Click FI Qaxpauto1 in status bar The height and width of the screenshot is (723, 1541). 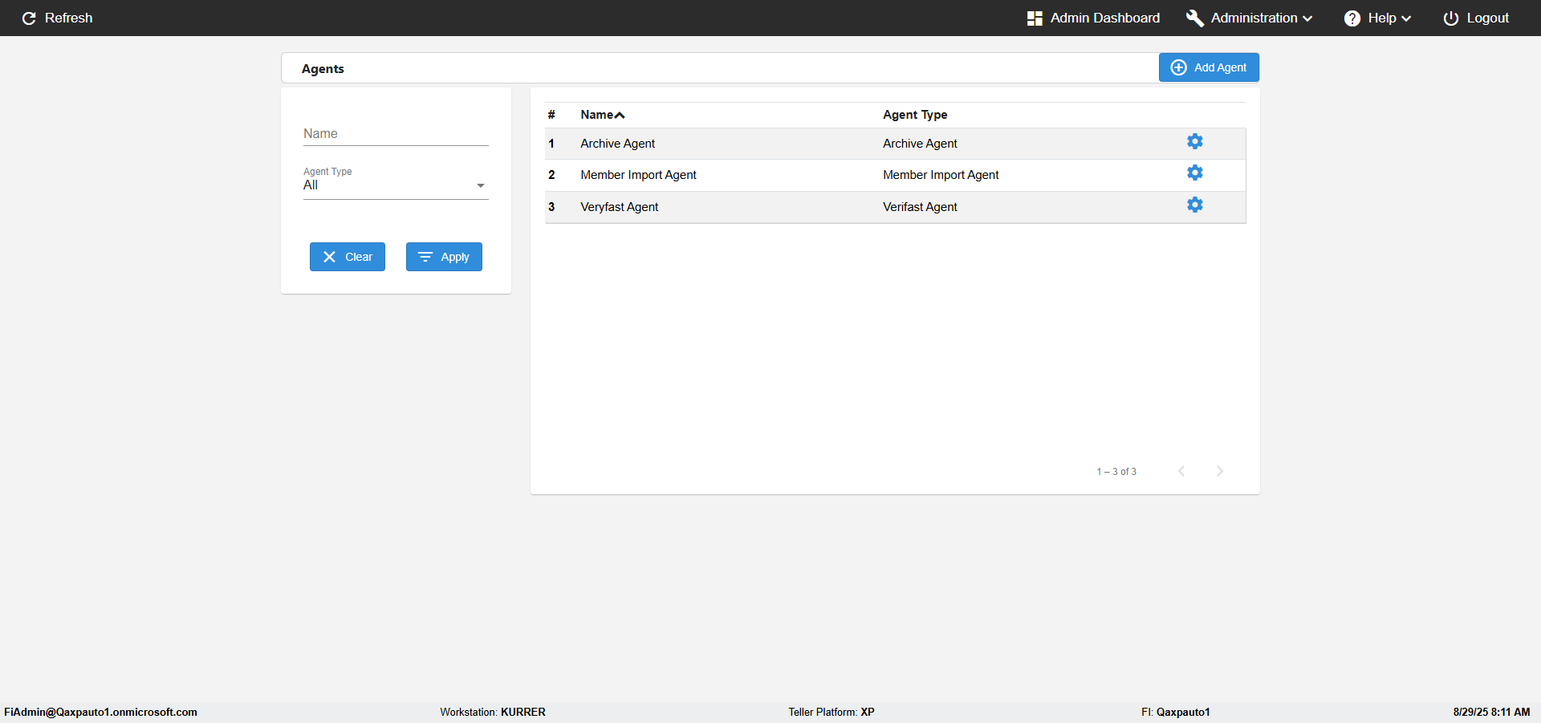tap(1176, 712)
